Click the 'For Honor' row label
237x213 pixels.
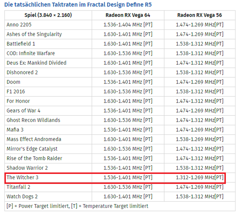tap(18, 101)
